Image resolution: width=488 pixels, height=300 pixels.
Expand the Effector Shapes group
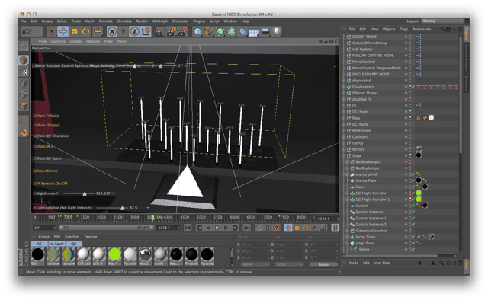click(344, 93)
